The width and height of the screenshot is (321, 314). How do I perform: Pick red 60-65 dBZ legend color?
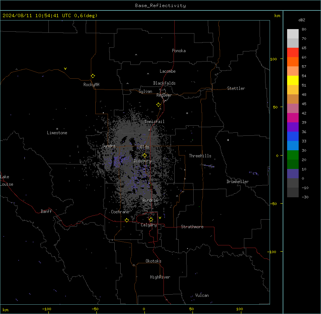coord(293,53)
